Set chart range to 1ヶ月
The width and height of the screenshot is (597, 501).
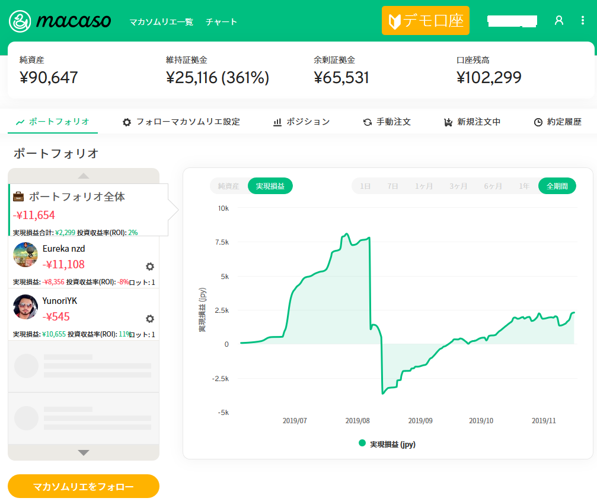click(x=424, y=186)
